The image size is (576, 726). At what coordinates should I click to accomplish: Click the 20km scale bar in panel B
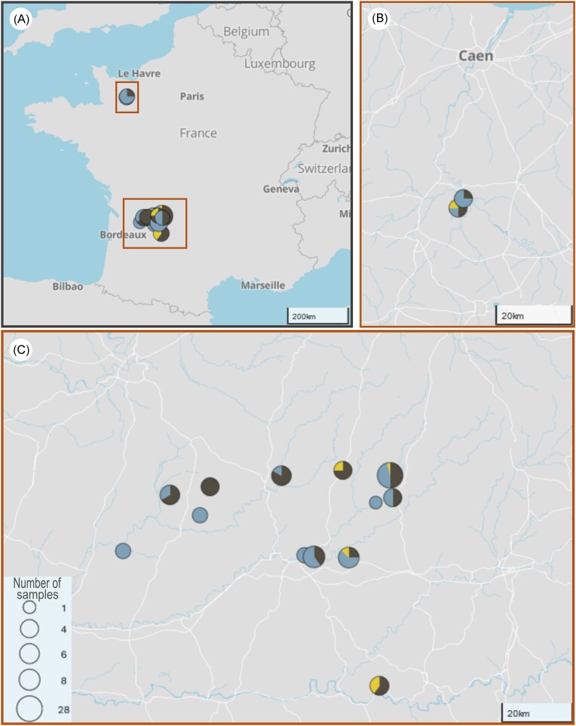point(533,314)
